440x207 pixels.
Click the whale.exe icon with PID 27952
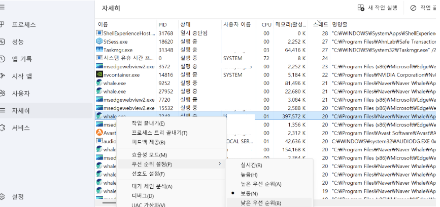click(99, 91)
